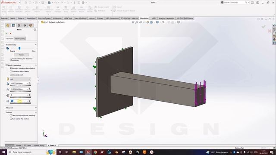Open the SOLIDWORKS Plastics tab
Screen dimensions: 276x155
(185, 18)
